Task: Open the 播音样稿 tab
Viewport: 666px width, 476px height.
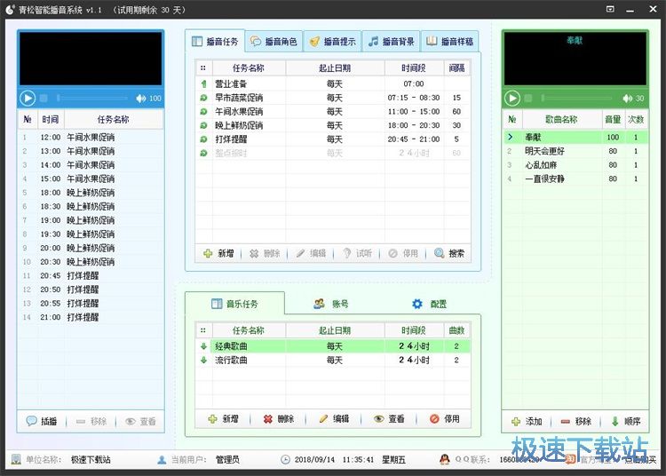Action: tap(449, 42)
